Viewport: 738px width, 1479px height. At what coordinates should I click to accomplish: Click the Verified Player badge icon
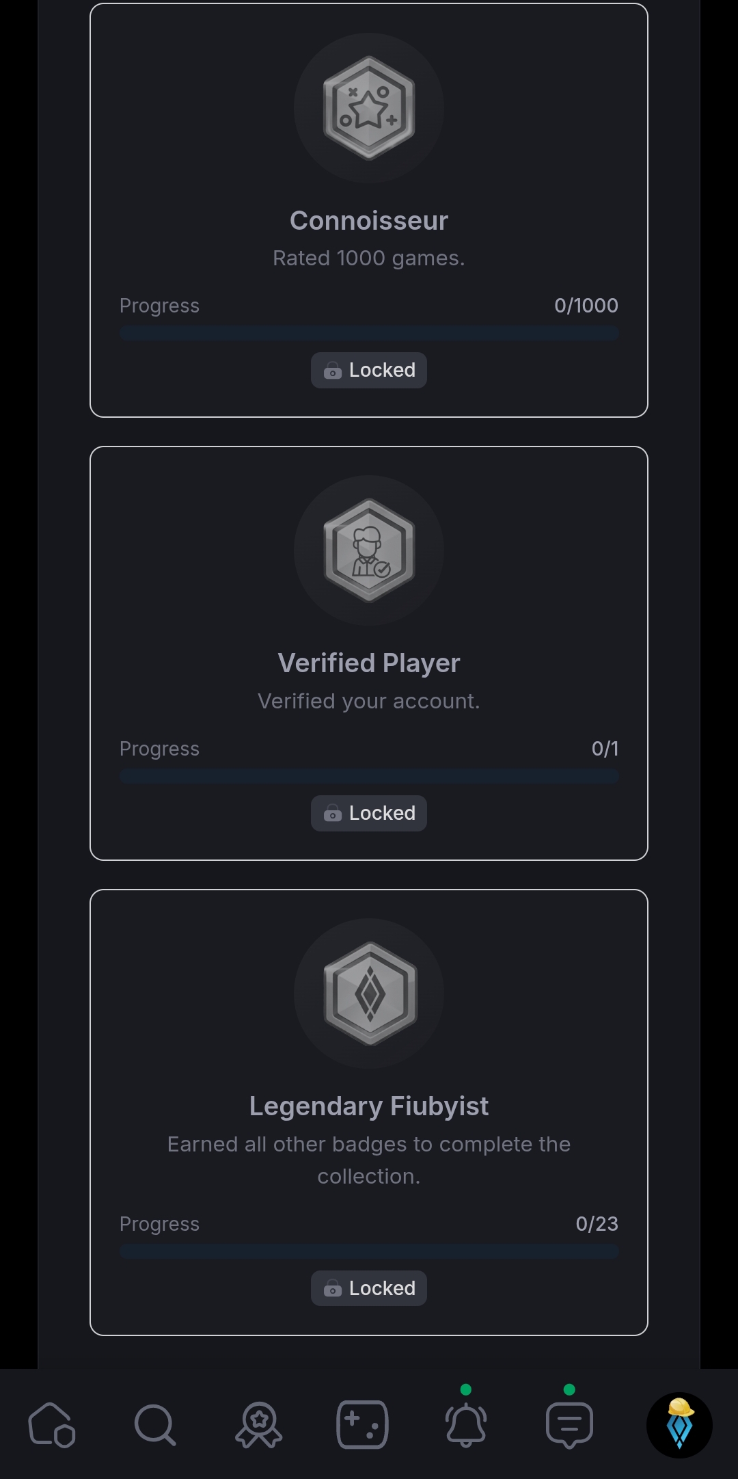[x=369, y=550]
